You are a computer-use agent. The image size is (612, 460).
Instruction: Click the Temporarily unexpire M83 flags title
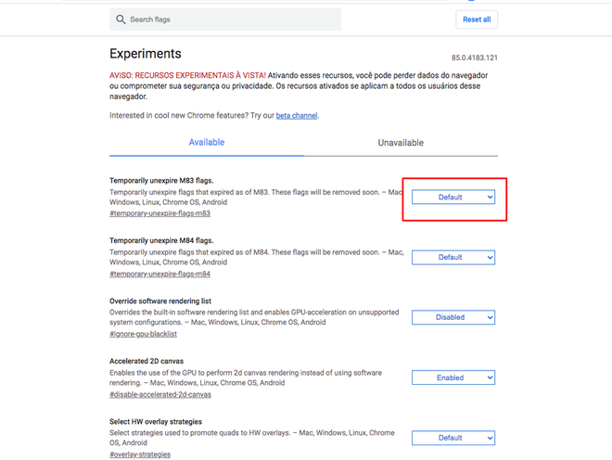click(x=161, y=181)
